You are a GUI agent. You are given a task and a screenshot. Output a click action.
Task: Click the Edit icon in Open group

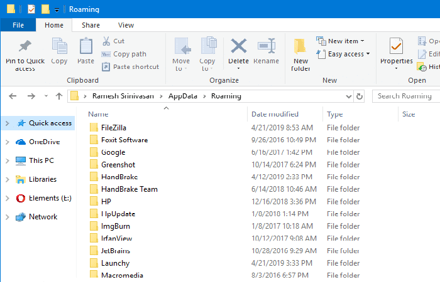pyautogui.click(x=422, y=54)
